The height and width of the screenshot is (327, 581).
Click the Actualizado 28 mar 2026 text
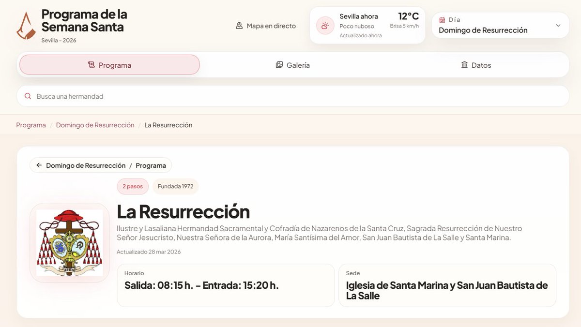(149, 252)
